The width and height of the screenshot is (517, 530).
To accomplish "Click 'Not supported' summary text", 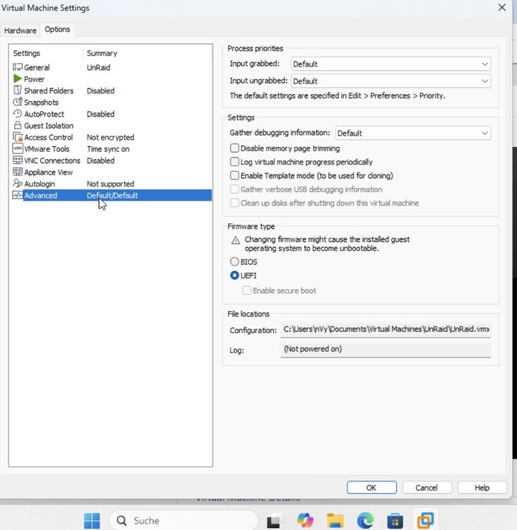I will [110, 184].
